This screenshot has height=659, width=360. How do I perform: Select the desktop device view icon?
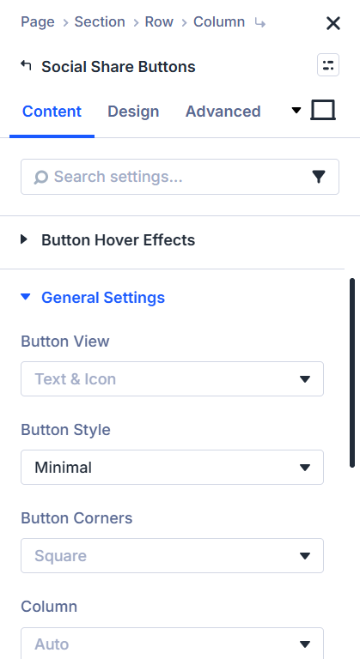[323, 110]
